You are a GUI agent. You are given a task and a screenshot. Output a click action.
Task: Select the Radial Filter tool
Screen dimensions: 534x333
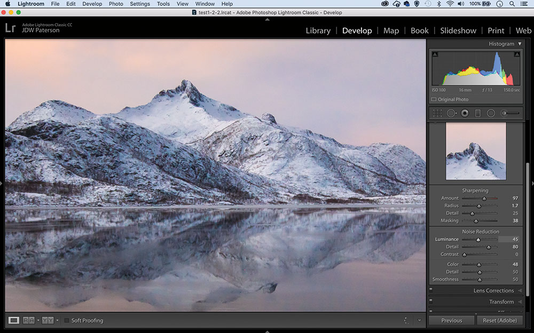coord(491,113)
